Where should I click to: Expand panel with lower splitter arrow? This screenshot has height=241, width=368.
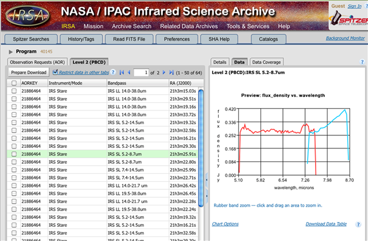[x=206, y=196]
